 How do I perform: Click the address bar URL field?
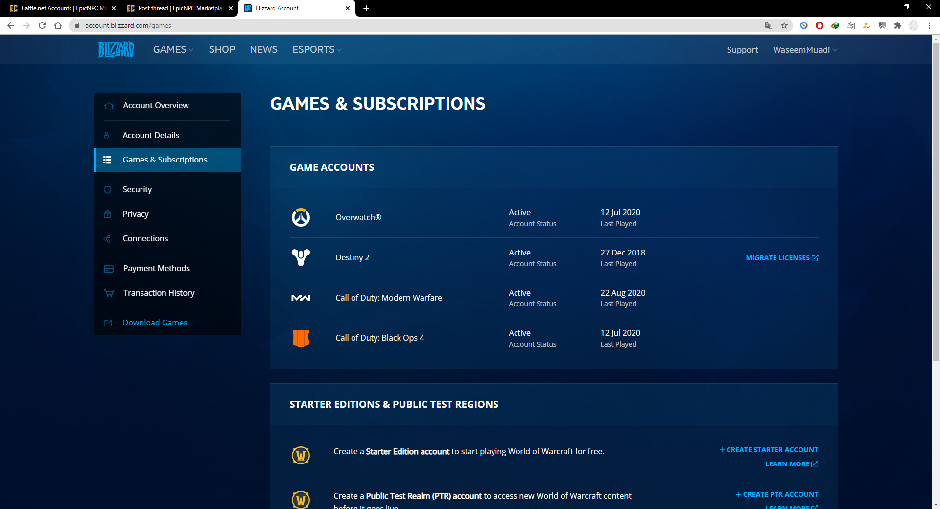421,25
